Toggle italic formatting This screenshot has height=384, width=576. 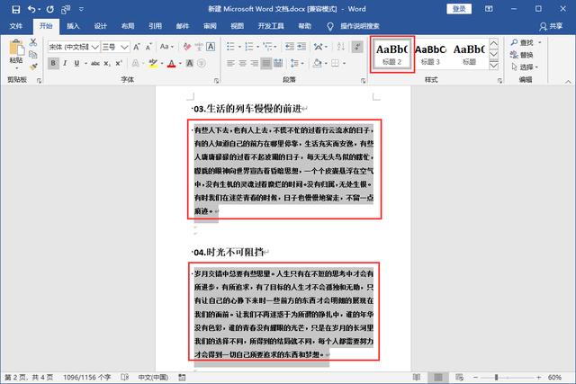click(x=65, y=63)
